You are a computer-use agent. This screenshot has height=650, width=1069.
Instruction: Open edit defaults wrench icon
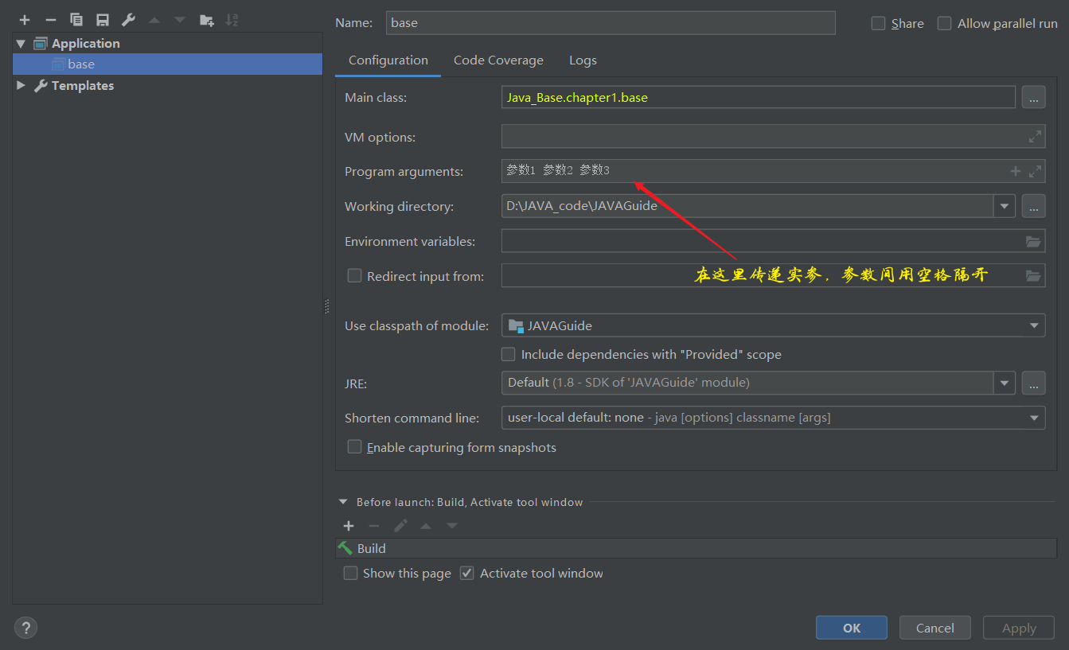pos(128,20)
